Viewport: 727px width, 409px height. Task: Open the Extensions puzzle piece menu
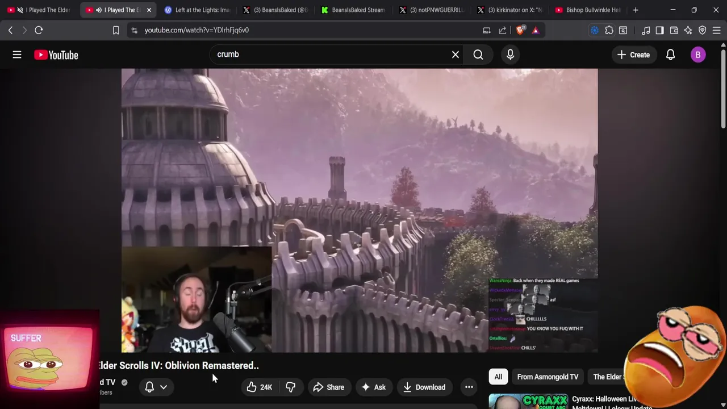609,30
